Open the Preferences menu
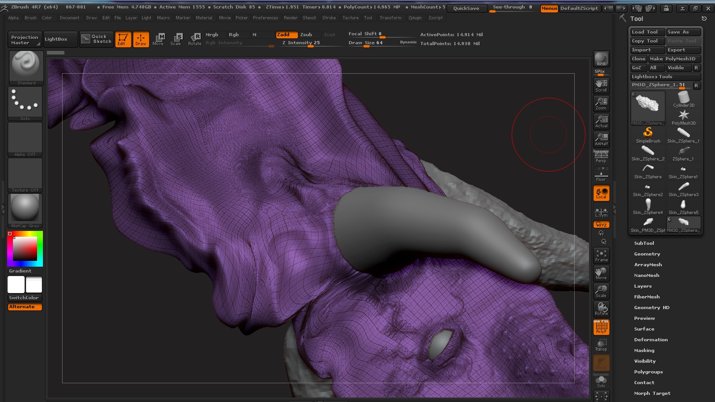 click(x=265, y=18)
